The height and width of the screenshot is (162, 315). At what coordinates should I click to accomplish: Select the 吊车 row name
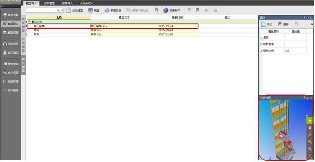pos(36,34)
